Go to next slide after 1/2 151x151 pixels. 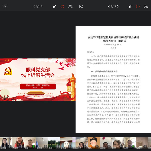coord(42,6)
